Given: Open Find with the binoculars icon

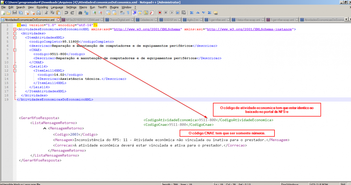Looking at the screenshot, I should [x=80, y=13].
